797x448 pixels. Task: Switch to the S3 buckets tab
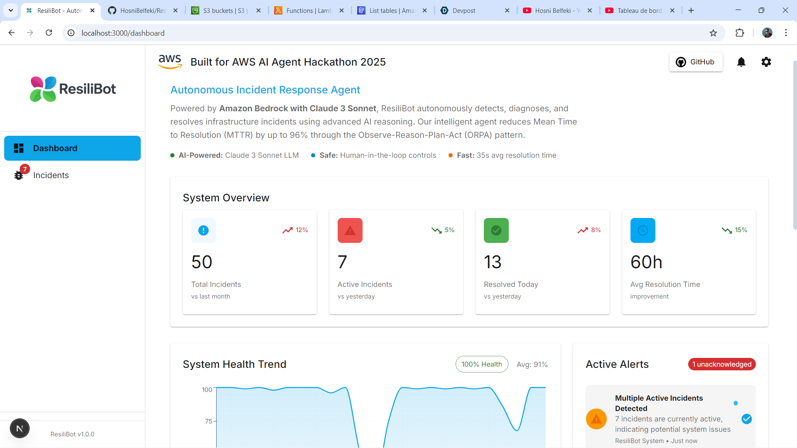226,10
